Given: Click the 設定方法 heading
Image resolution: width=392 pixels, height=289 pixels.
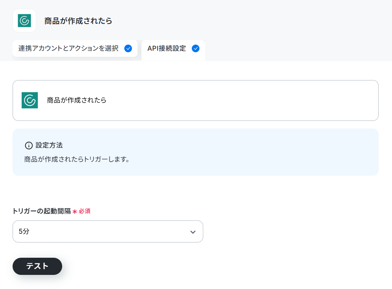Looking at the screenshot, I should [49, 145].
